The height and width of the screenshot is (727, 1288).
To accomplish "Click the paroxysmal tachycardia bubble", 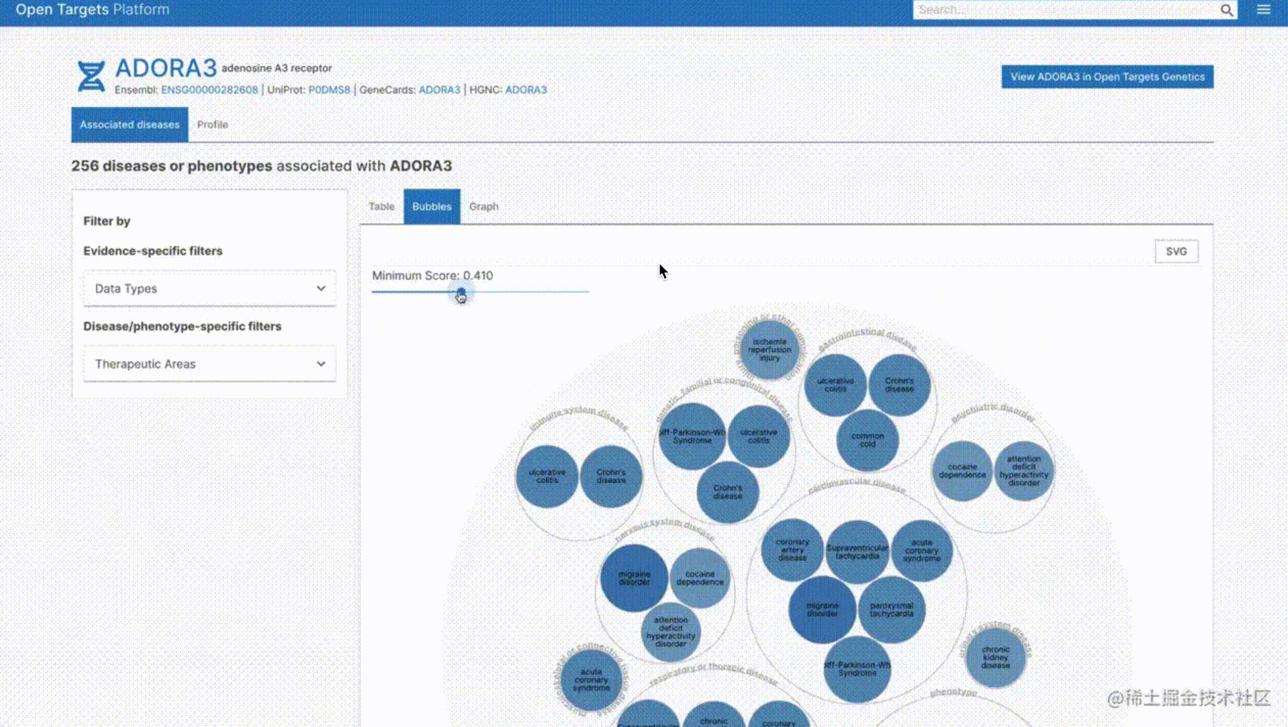I will tap(891, 609).
